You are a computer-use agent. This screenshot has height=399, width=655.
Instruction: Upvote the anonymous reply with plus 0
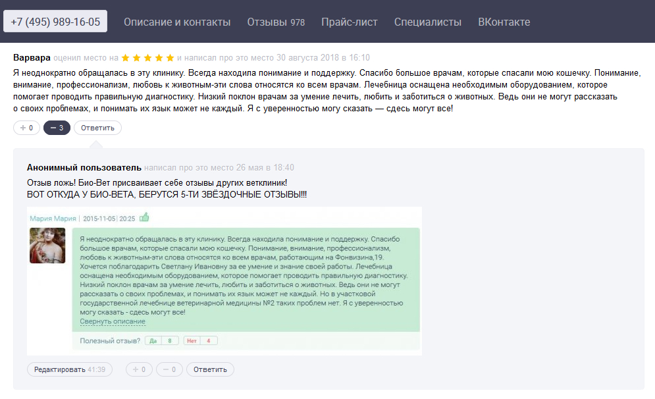tap(139, 369)
